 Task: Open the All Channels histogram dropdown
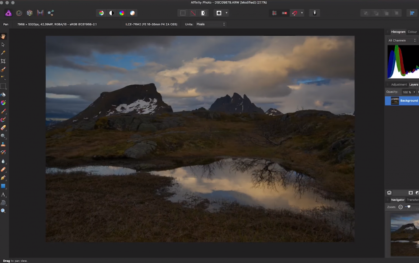402,40
